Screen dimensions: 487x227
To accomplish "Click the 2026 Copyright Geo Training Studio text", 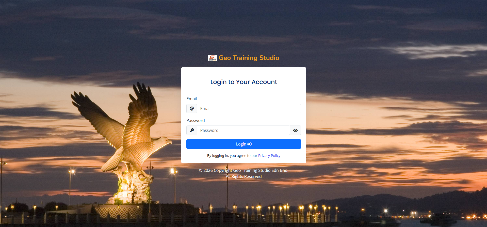I will point(244,170).
